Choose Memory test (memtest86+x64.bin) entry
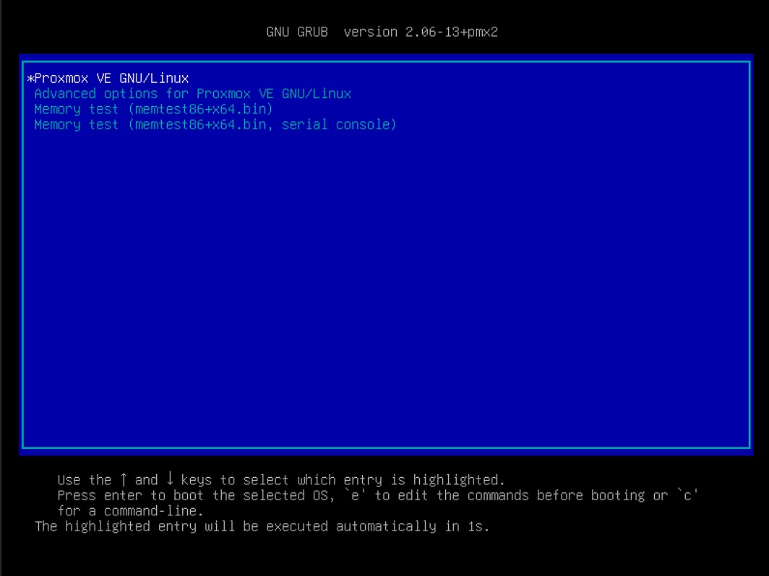Screen dimensions: 769x576 pyautogui.click(x=153, y=109)
